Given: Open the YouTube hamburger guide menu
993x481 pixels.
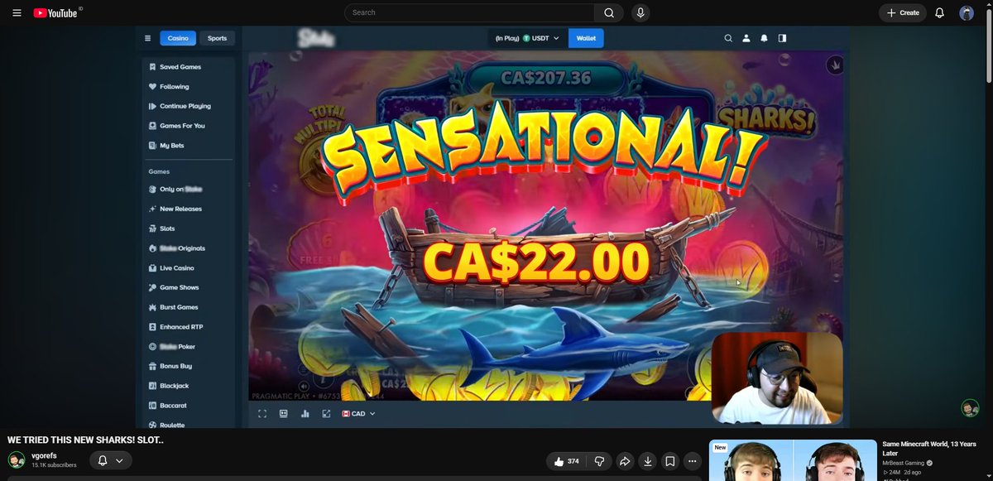Looking at the screenshot, I should click(17, 13).
